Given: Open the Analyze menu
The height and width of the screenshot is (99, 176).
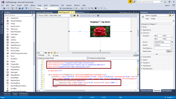Looking at the screenshot, I should point(69,5).
